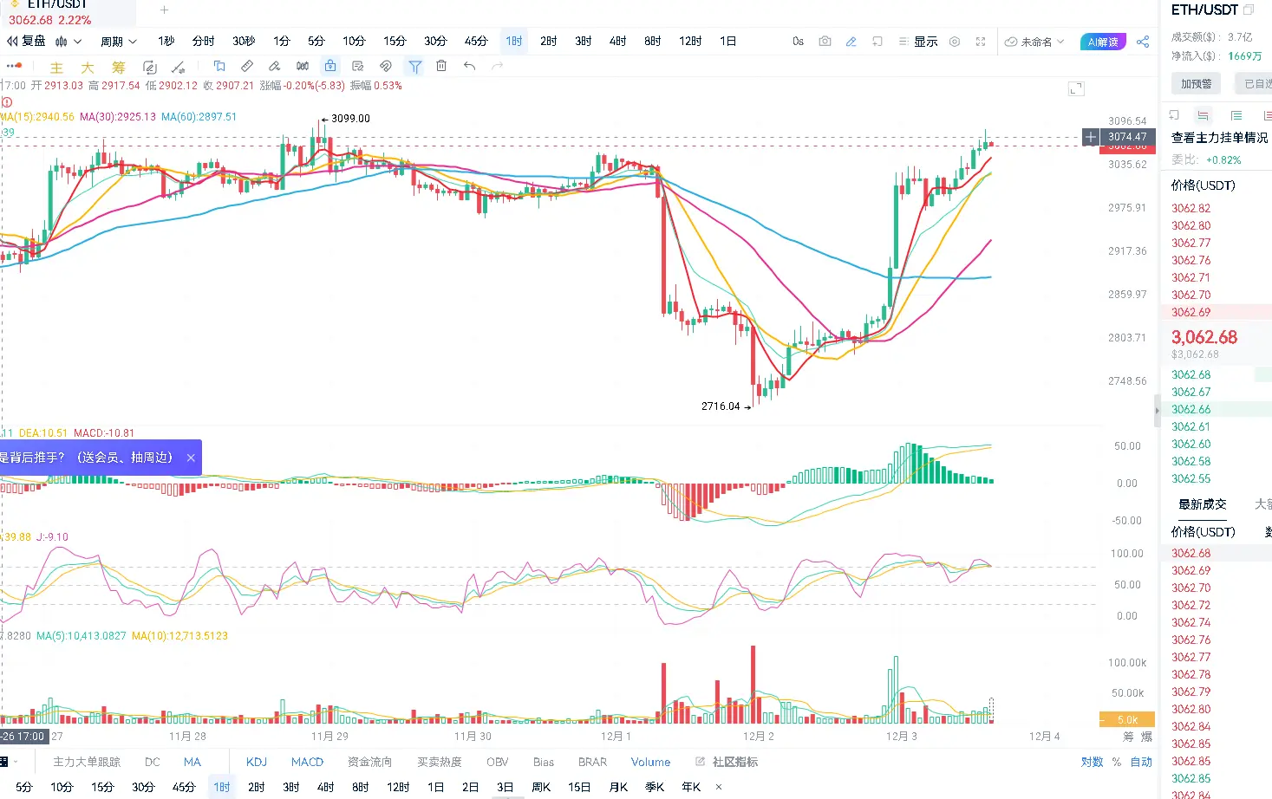1272x799 pixels.
Task: Switch to the 4时 timeframe in top bar
Action: coord(617,41)
